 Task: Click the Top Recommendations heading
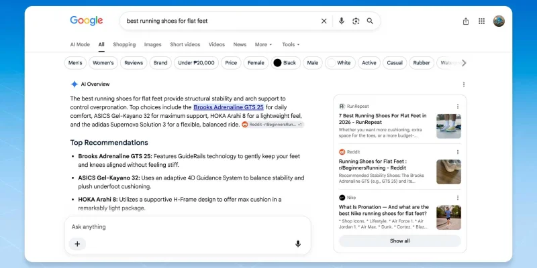(109, 143)
